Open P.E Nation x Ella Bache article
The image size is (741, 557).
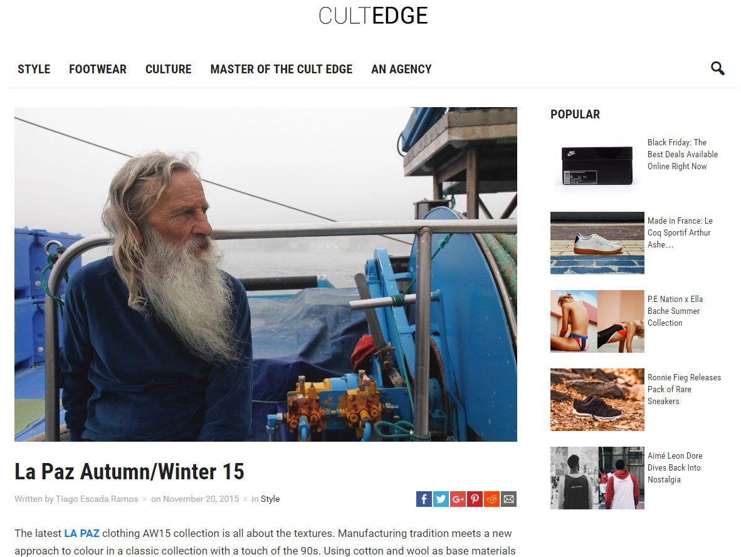point(675,311)
